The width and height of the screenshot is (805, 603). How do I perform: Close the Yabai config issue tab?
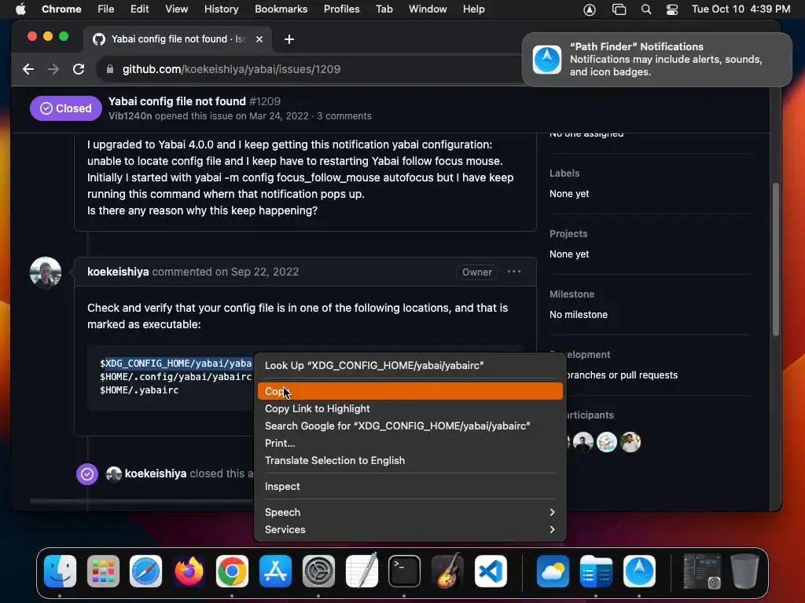(259, 39)
